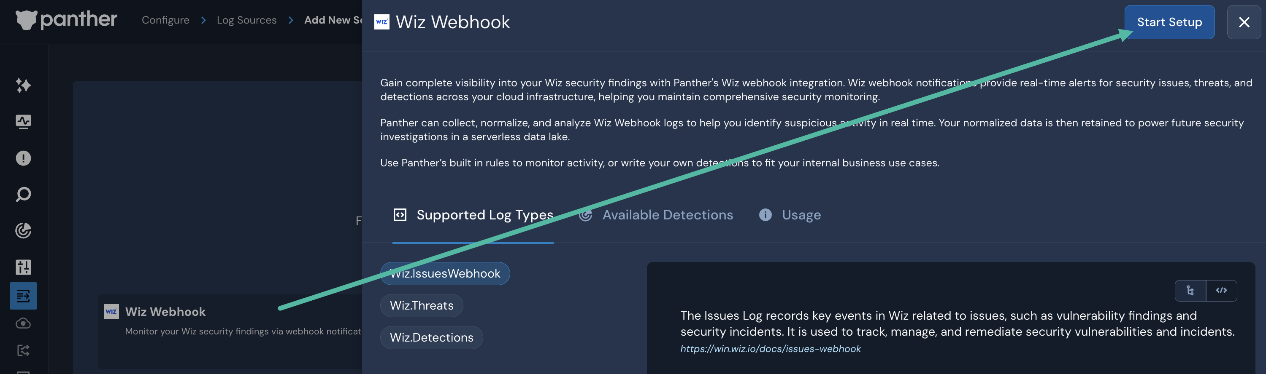Select the Detections radar sidebar icon
The image size is (1266, 374).
(x=23, y=230)
